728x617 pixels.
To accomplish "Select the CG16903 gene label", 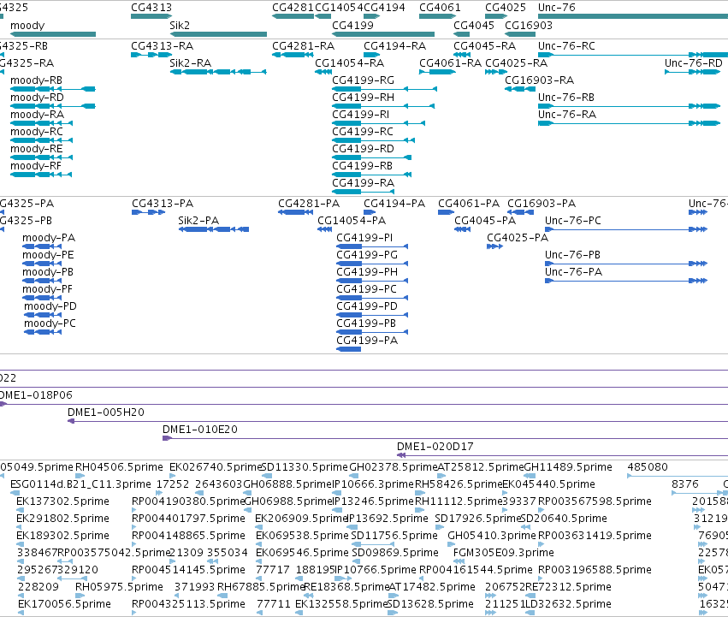I will (529, 26).
